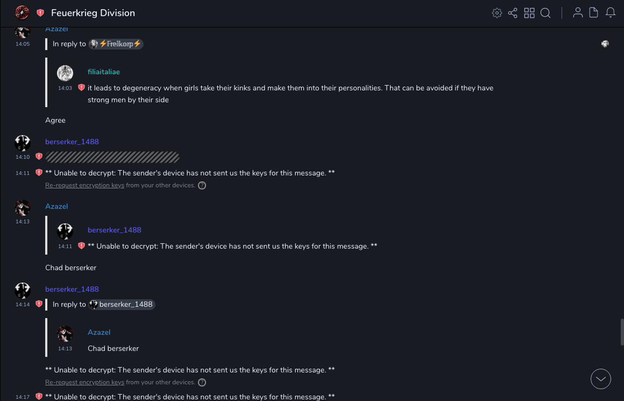Viewport: 624px width, 401px height.
Task: Click the help icon beside the 14:11 key request
Action: pyautogui.click(x=202, y=186)
